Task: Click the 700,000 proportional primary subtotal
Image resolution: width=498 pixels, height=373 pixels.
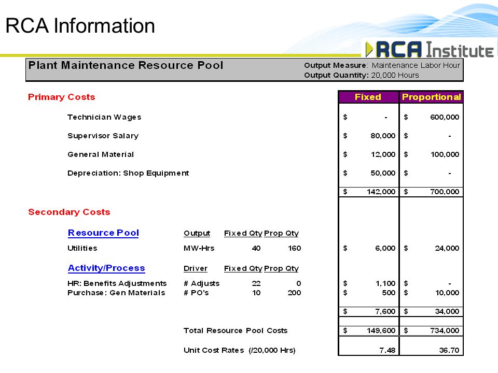Action: pos(445,192)
